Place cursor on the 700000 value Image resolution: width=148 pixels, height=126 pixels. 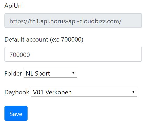coord(20,55)
